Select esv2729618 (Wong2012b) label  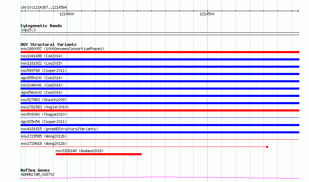[44, 143]
